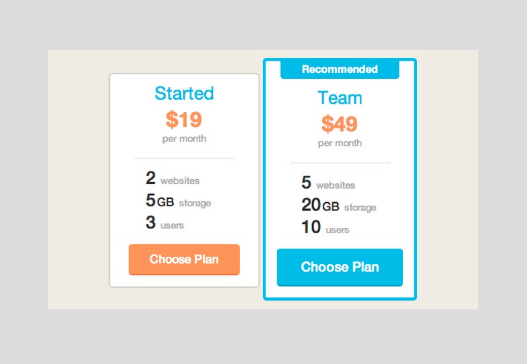Click the Team plan title

point(340,98)
